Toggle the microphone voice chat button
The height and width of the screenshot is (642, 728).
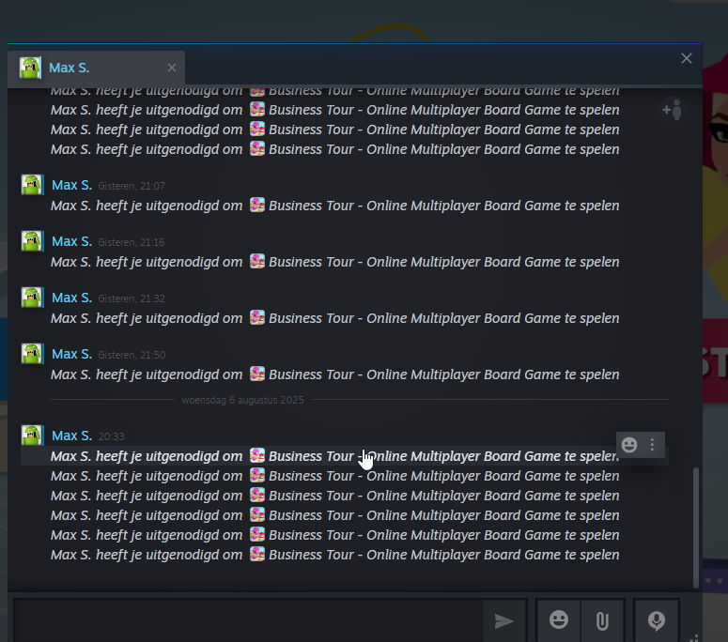[656, 620]
